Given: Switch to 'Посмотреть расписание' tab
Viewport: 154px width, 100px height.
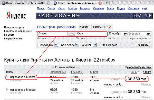Looking at the screenshot, I should [x=56, y=27].
